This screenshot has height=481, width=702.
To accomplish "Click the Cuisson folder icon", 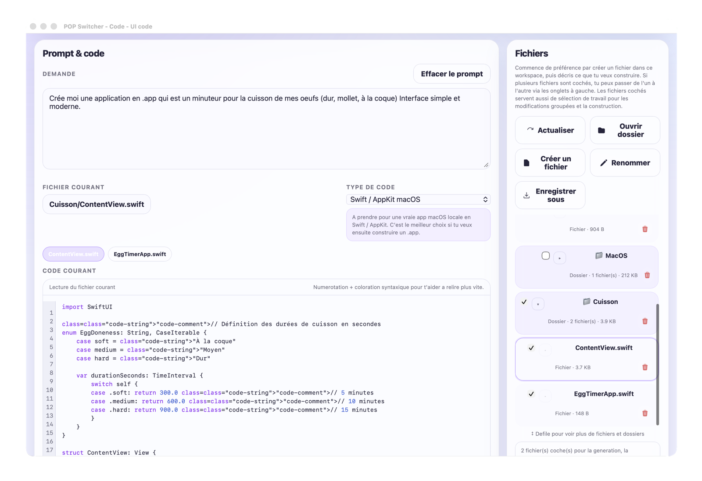I will click(586, 302).
